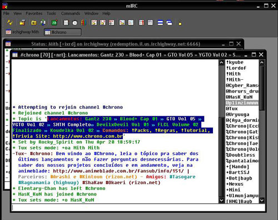
Task: Open the DCC Options toolbar icon
Action: coord(112,23)
